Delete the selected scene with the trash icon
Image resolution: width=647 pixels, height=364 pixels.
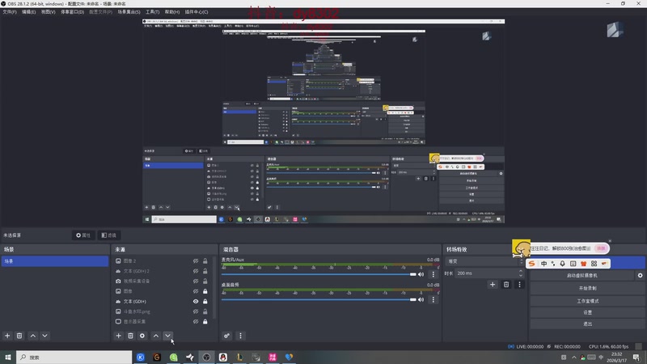(x=19, y=336)
